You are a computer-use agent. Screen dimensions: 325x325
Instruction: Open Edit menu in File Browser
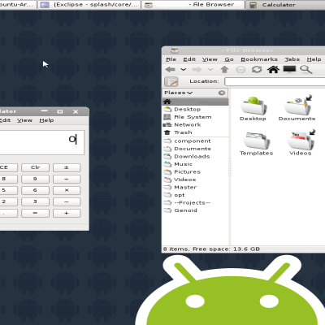189,59
